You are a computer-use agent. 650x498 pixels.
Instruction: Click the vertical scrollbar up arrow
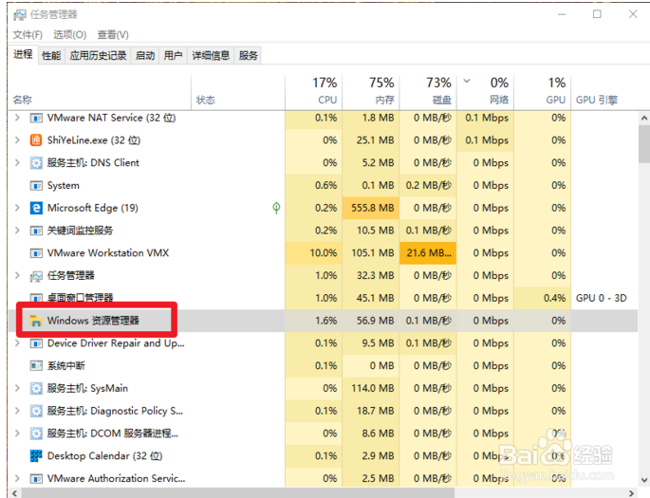pos(644,118)
